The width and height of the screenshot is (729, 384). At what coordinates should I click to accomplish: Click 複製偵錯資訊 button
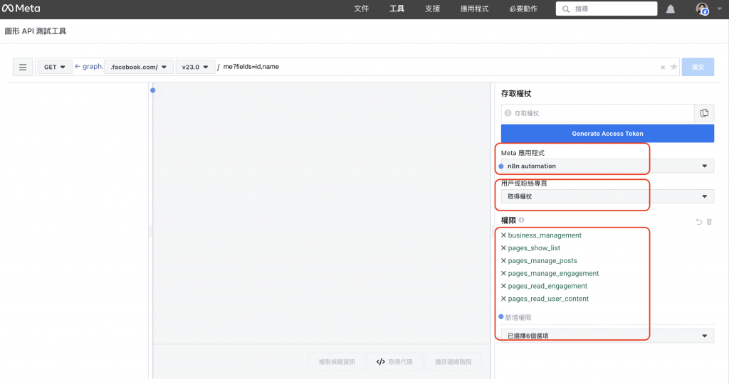tap(337, 362)
